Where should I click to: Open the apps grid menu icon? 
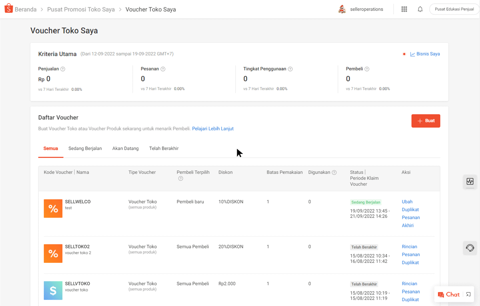click(x=404, y=9)
